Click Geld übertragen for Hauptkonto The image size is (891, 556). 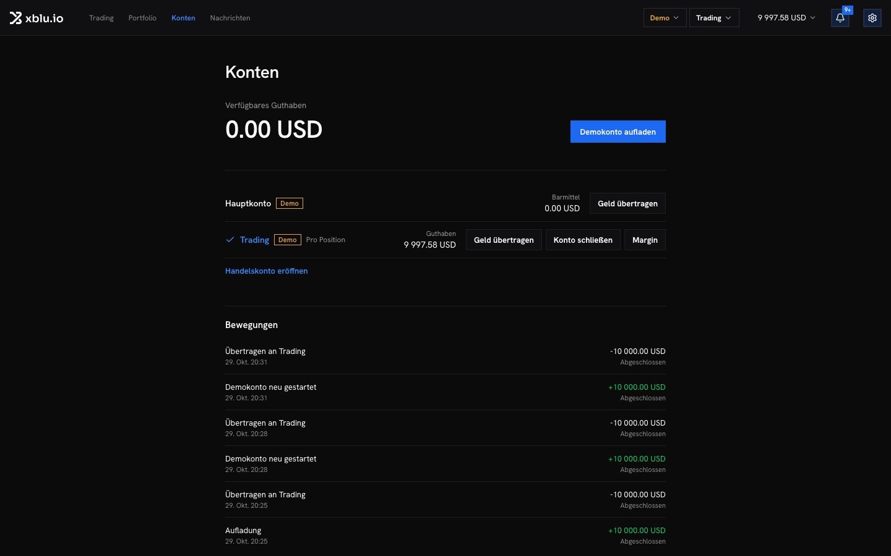tap(627, 203)
